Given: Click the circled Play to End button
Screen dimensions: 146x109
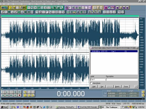Looking at the screenshot, I should tap(15, 92).
